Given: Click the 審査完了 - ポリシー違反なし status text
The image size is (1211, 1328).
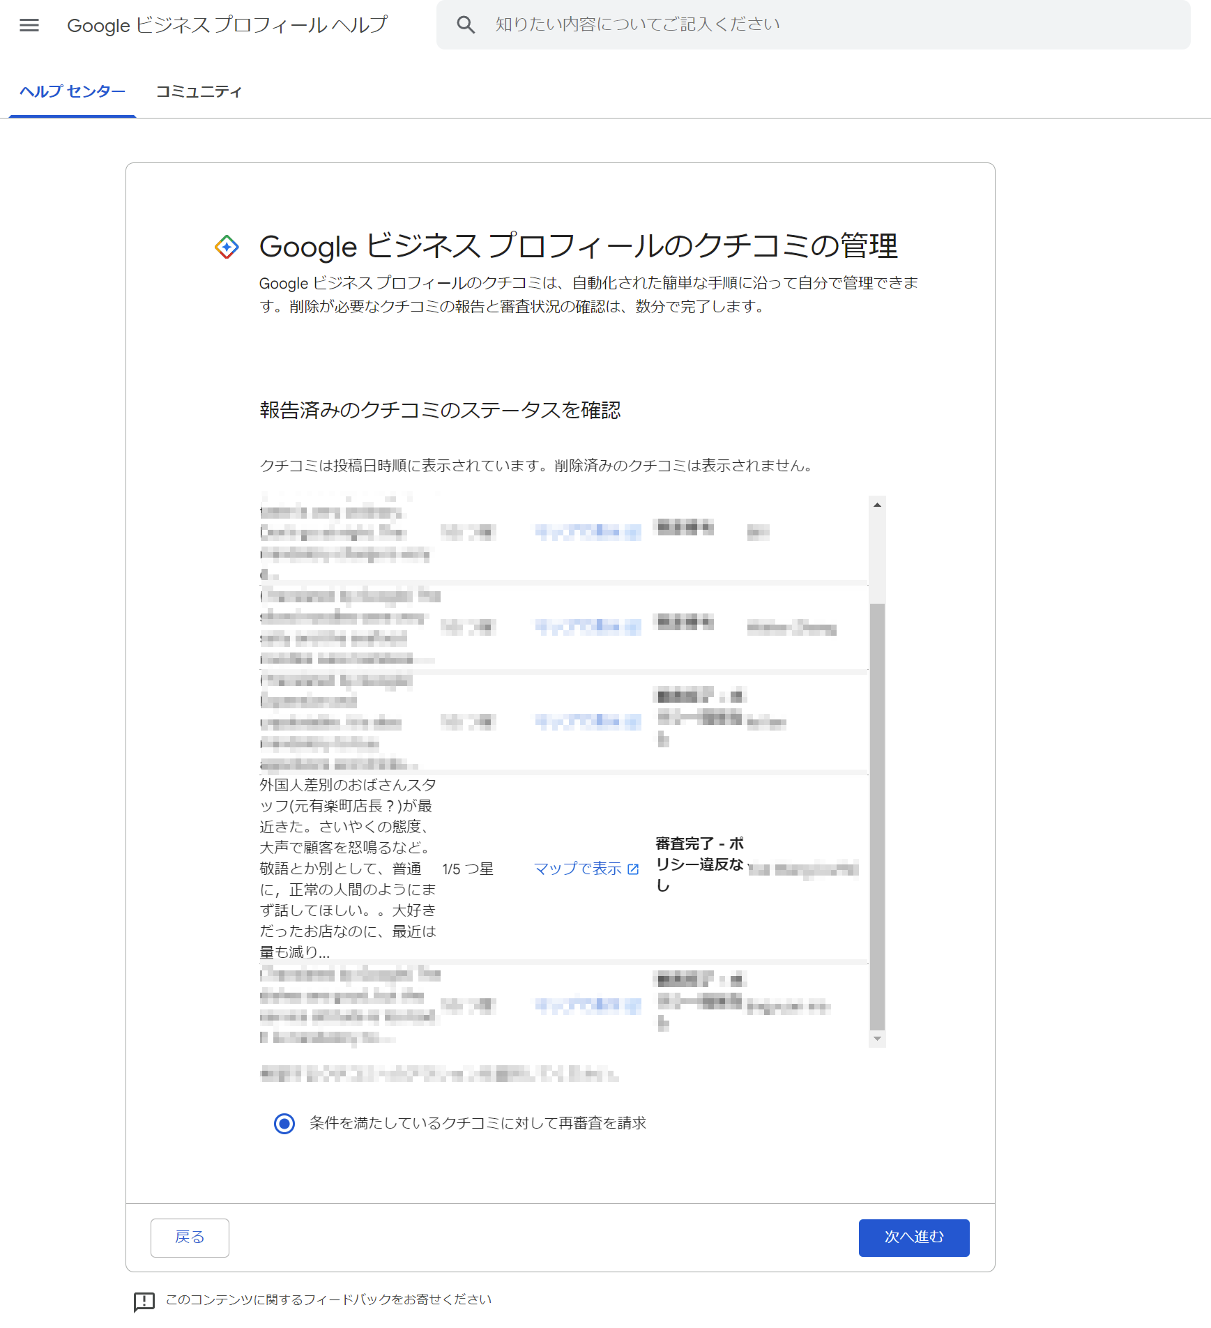Looking at the screenshot, I should (x=699, y=864).
